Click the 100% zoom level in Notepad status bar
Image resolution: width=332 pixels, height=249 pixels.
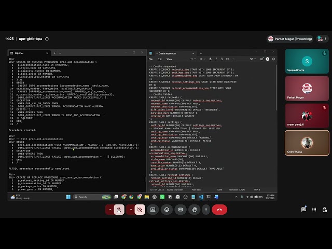(219, 190)
